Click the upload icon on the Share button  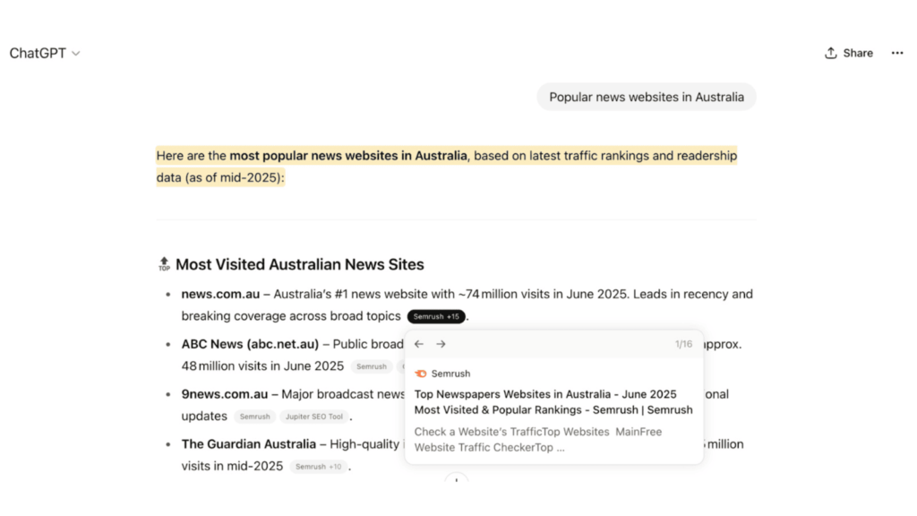click(831, 53)
